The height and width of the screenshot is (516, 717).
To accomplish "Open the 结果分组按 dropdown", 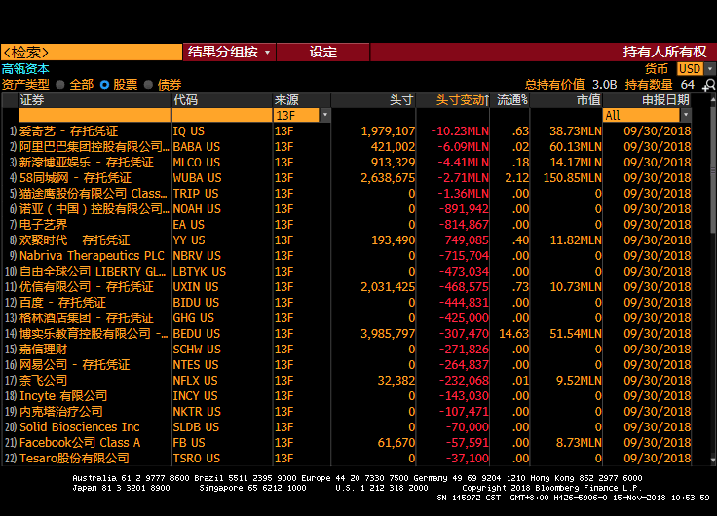I will (229, 53).
